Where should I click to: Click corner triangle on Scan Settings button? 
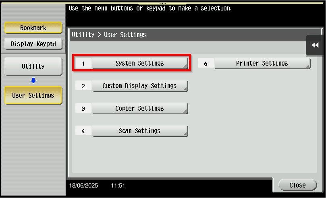185,134
